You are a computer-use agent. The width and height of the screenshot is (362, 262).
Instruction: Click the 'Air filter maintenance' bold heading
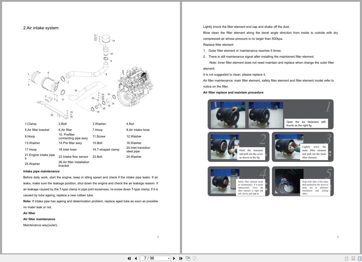tap(39, 219)
